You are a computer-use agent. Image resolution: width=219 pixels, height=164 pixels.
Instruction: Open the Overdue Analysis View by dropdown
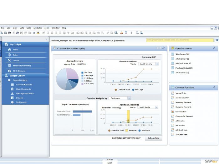click(x=149, y=64)
